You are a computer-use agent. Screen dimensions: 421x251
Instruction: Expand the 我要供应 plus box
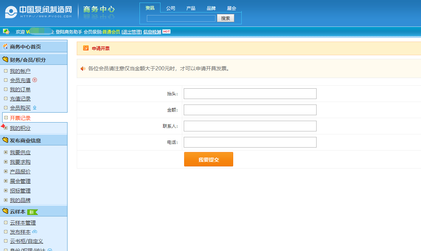(6, 152)
